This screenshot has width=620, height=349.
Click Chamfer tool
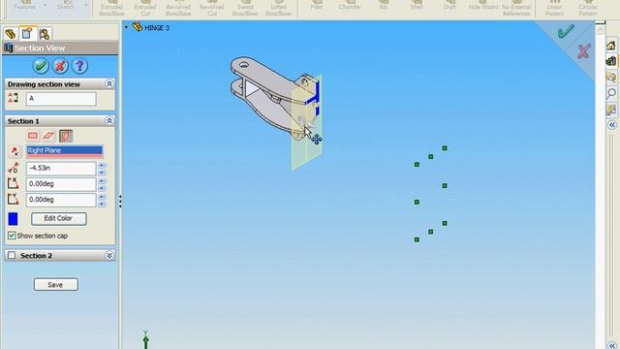tap(350, 6)
